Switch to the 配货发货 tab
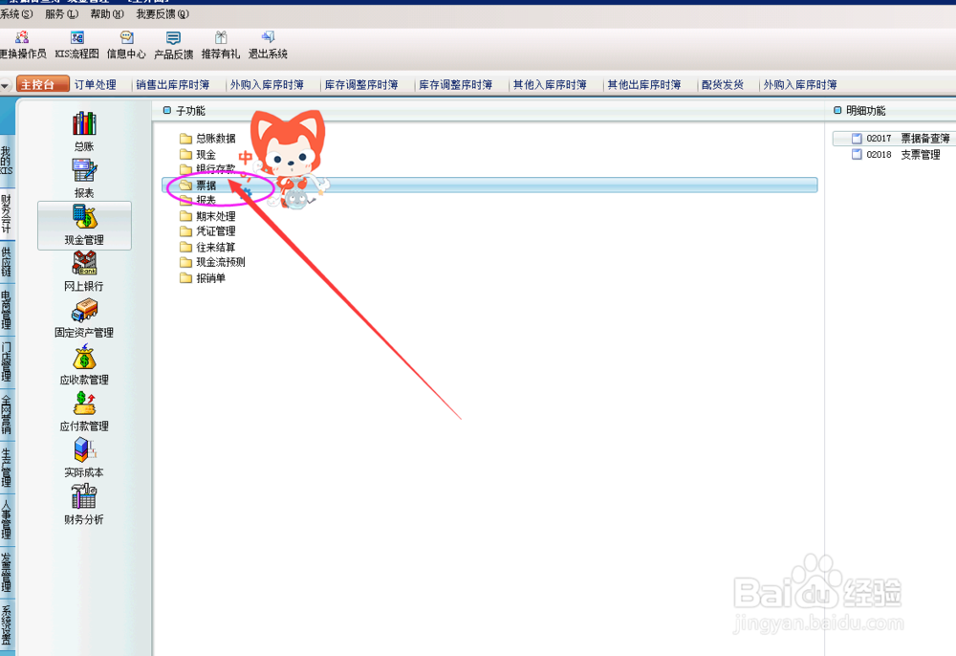This screenshot has width=956, height=656. 723,85
